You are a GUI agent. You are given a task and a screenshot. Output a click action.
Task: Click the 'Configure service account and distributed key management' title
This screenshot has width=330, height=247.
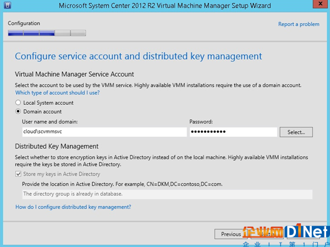[139, 57]
